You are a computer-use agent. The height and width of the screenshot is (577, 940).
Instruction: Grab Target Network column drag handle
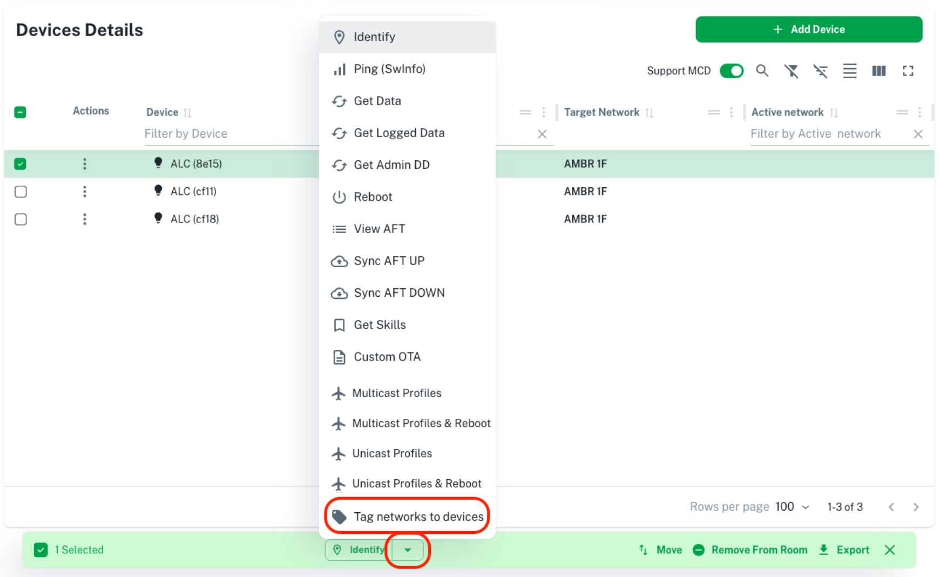(714, 112)
